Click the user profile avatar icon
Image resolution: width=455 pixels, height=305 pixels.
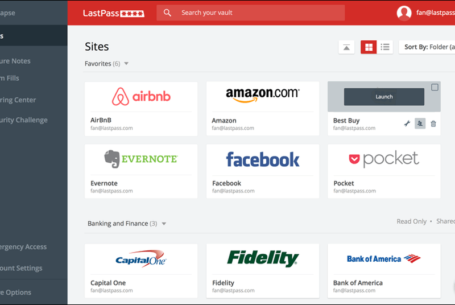404,13
